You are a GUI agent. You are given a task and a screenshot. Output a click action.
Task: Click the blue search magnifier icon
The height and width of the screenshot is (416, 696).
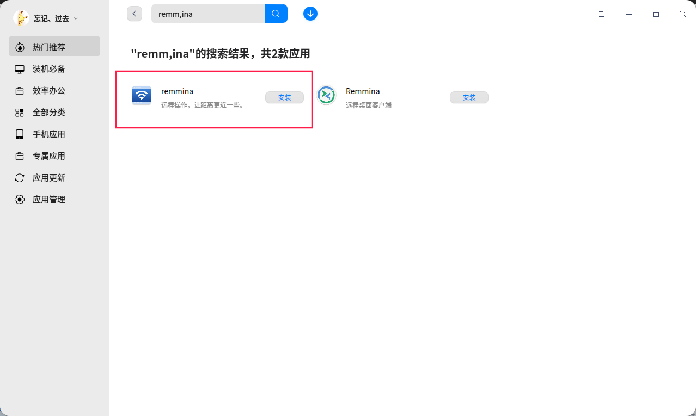[x=276, y=13]
